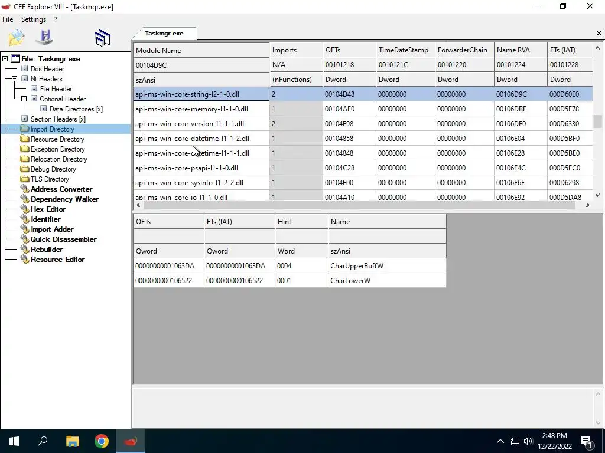605x453 pixels.
Task: Click the Address Converter tool icon
Action: 25,189
